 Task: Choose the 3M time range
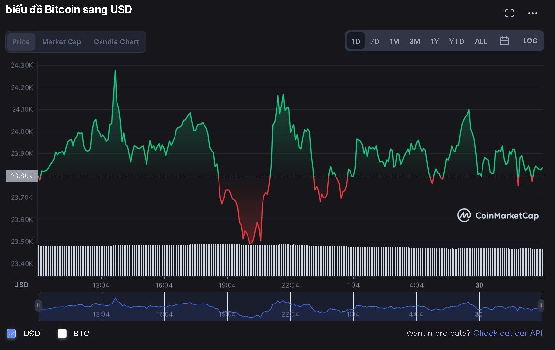tap(414, 41)
